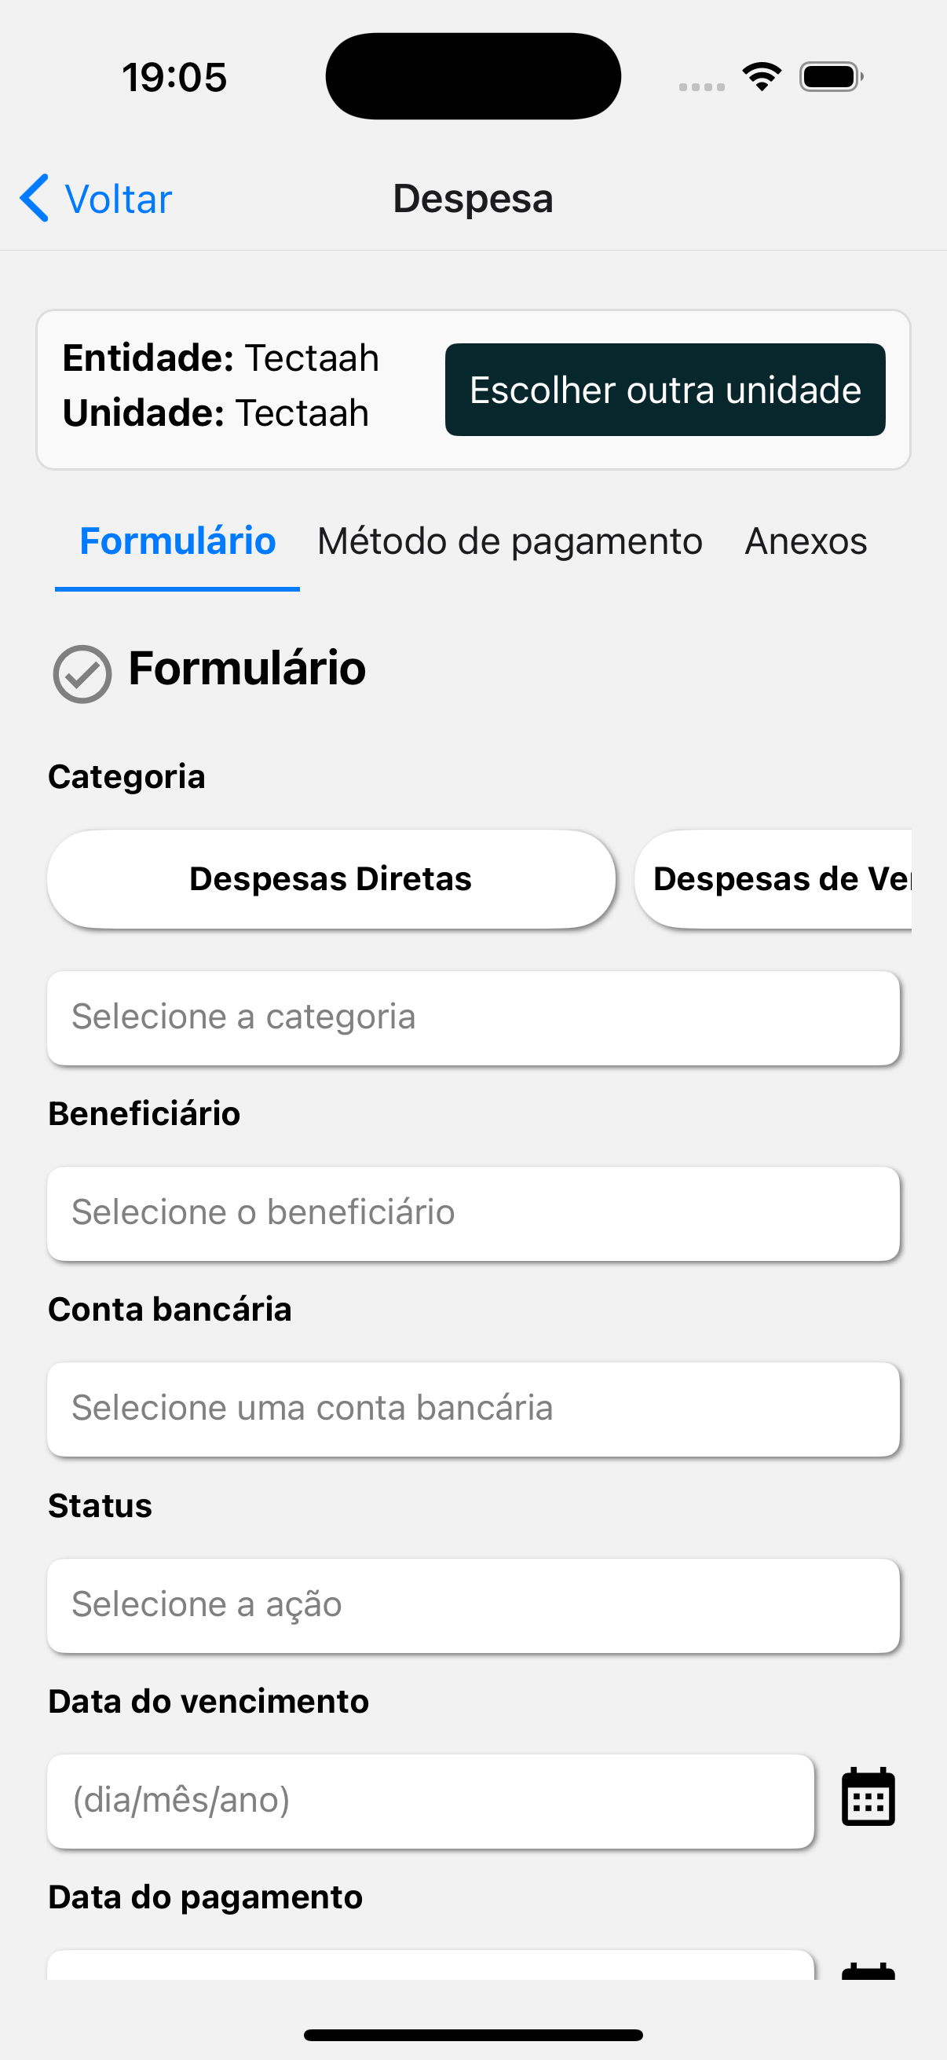947x2060 pixels.
Task: Open the Selecione a categoria dropdown
Action: pyautogui.click(x=473, y=1017)
